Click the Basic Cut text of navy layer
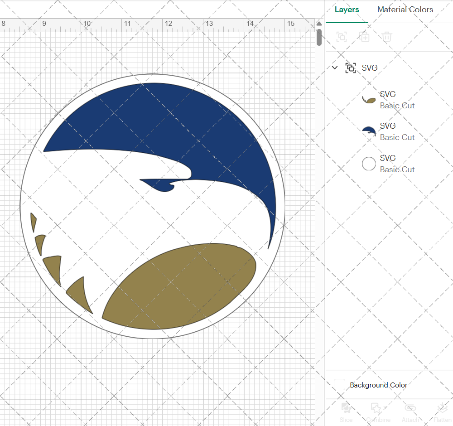This screenshot has height=426, width=453. [x=397, y=138]
